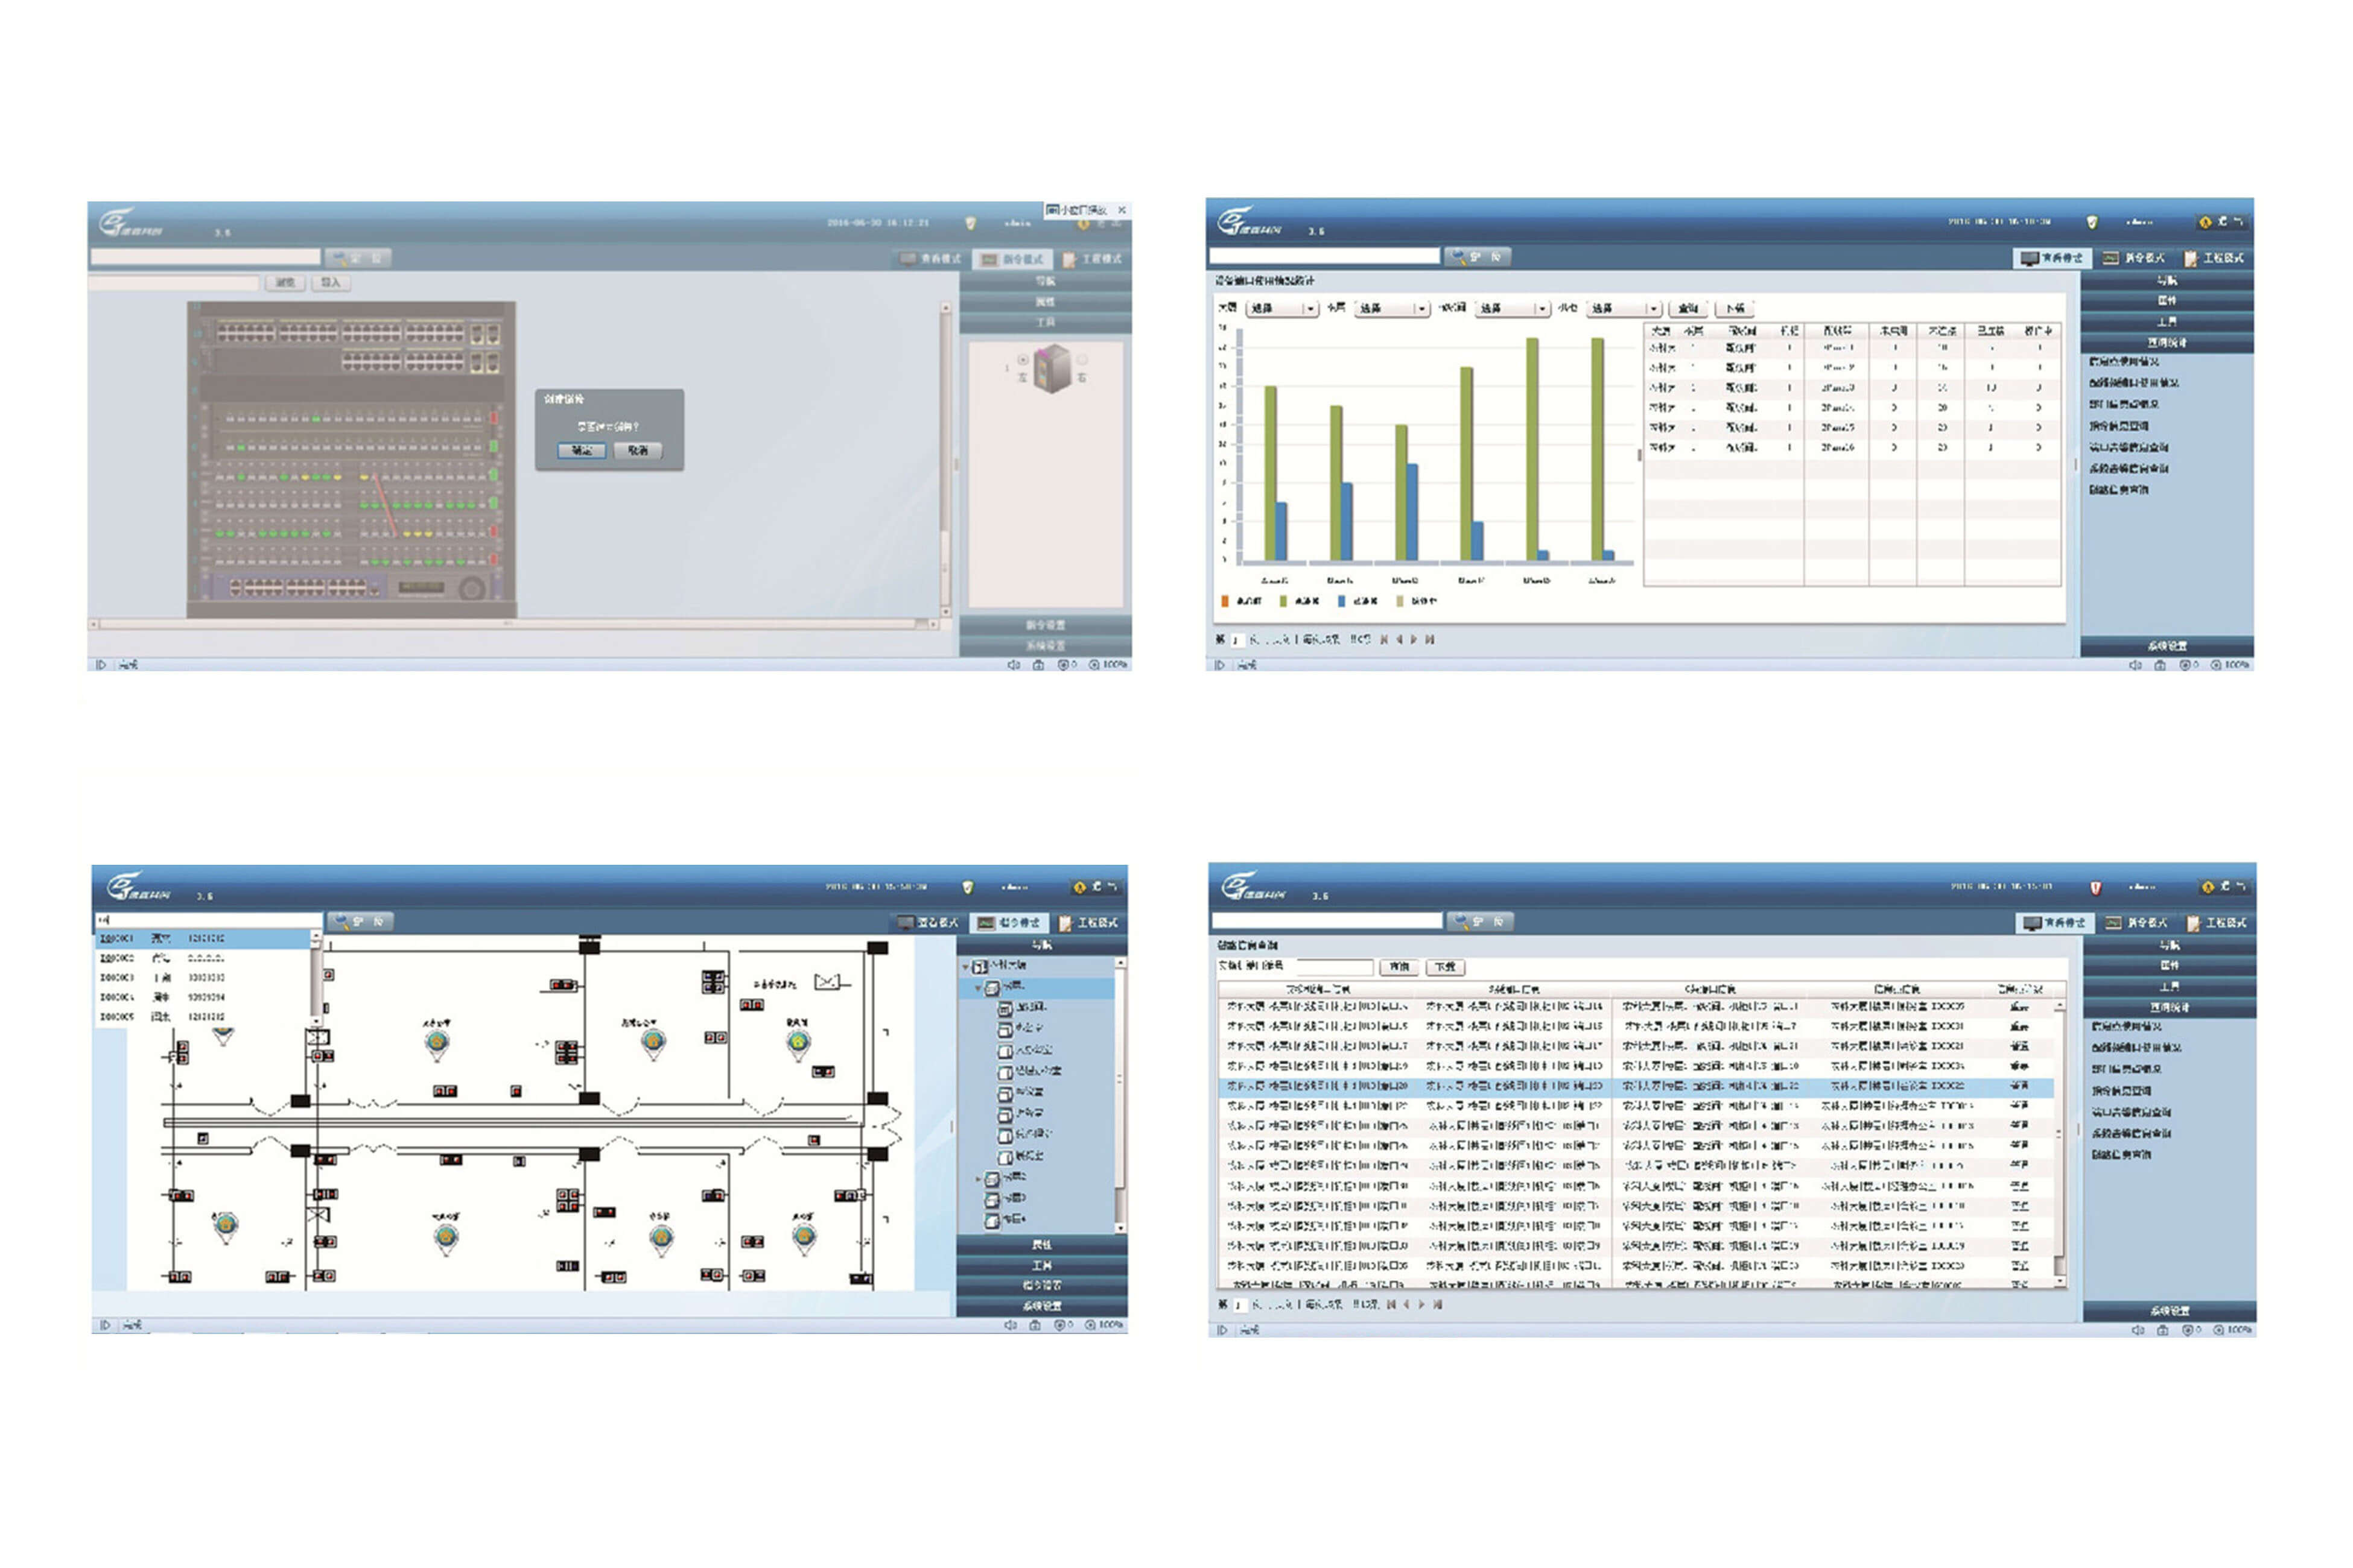Image resolution: width=2353 pixels, height=1568 pixels.
Task: Click the Browse button below the rack window search box
Action: click(285, 283)
